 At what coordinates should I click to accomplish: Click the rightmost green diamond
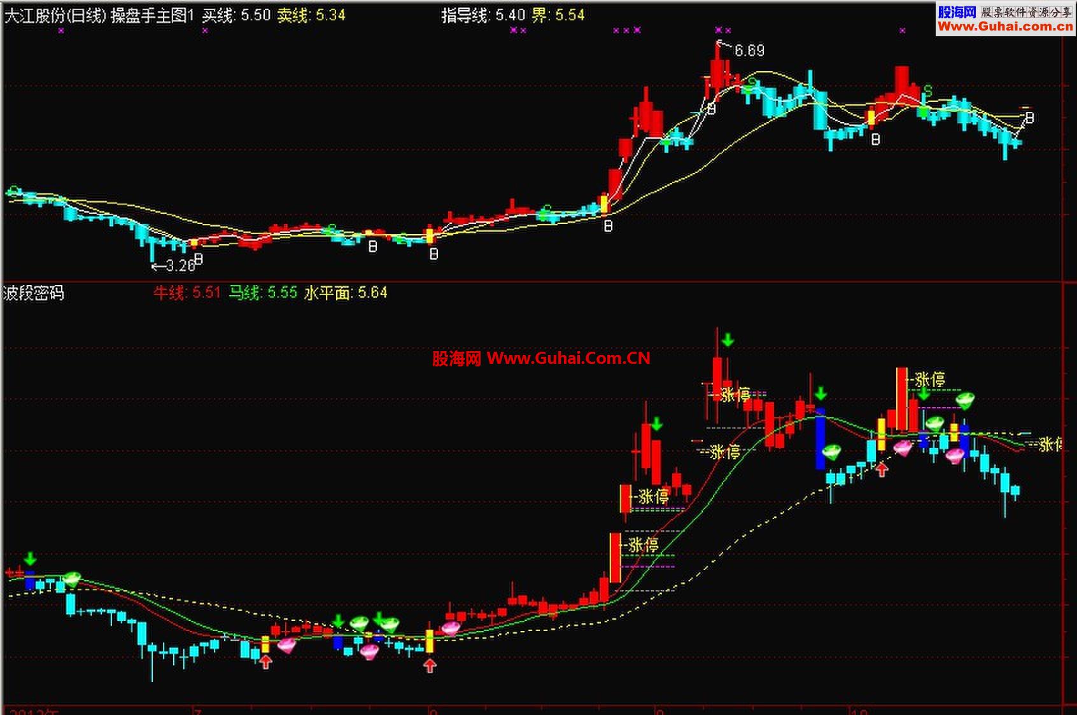pyautogui.click(x=965, y=400)
